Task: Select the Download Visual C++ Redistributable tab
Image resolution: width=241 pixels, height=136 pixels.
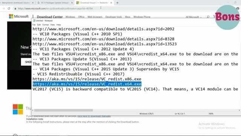Action: pyautogui.click(x=94, y=3)
